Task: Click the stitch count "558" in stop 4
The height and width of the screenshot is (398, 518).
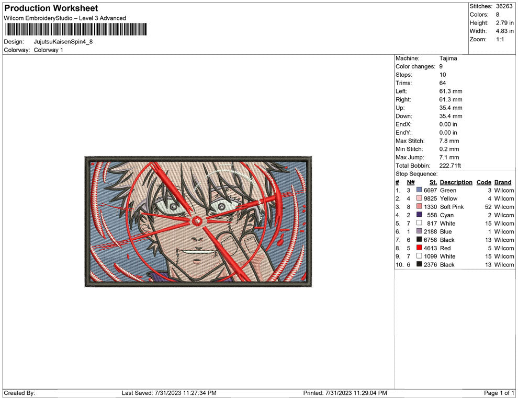Action: click(432, 215)
